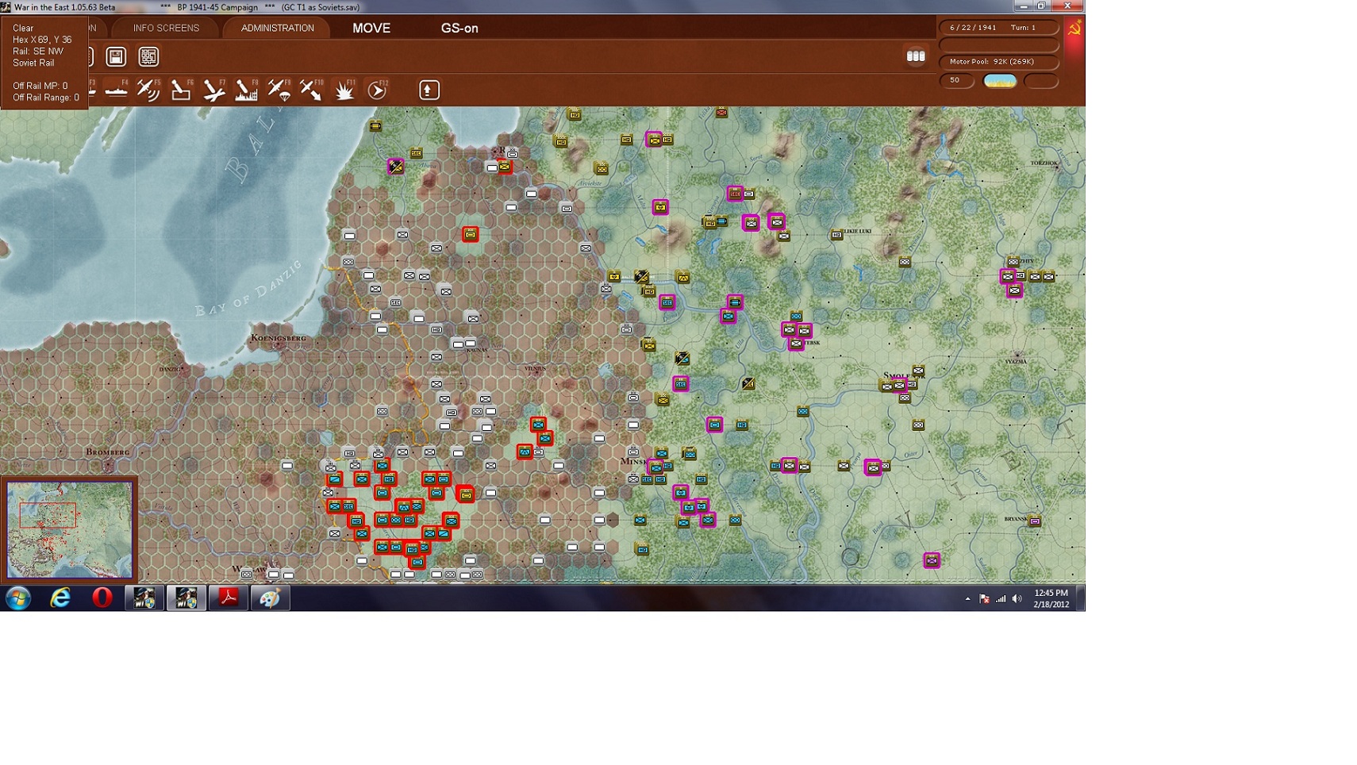Select the F10 air transfer mode icon
1357x765 pixels.
point(311,90)
